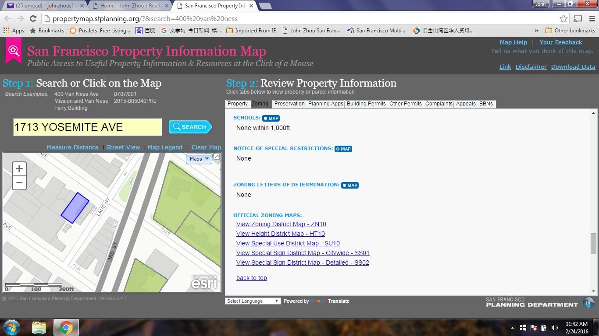Click inside the address search field
Image resolution: width=599 pixels, height=336 pixels.
pyautogui.click(x=86, y=127)
